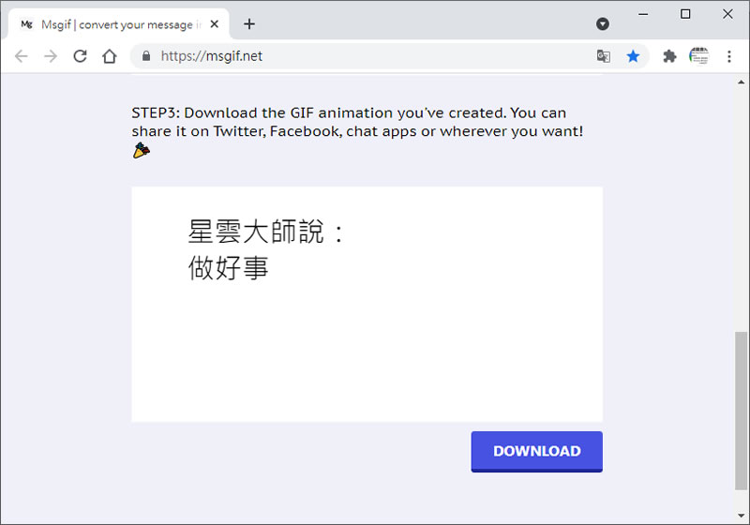
Task: Close the Chrome window
Action: pos(727,14)
